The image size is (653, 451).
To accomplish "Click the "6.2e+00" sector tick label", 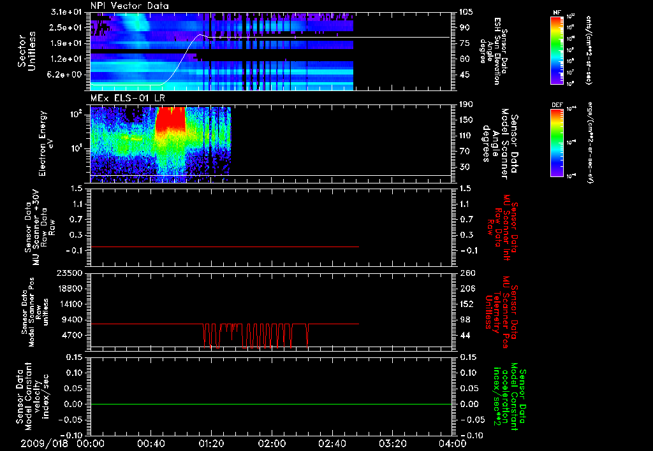I will 64,75.
